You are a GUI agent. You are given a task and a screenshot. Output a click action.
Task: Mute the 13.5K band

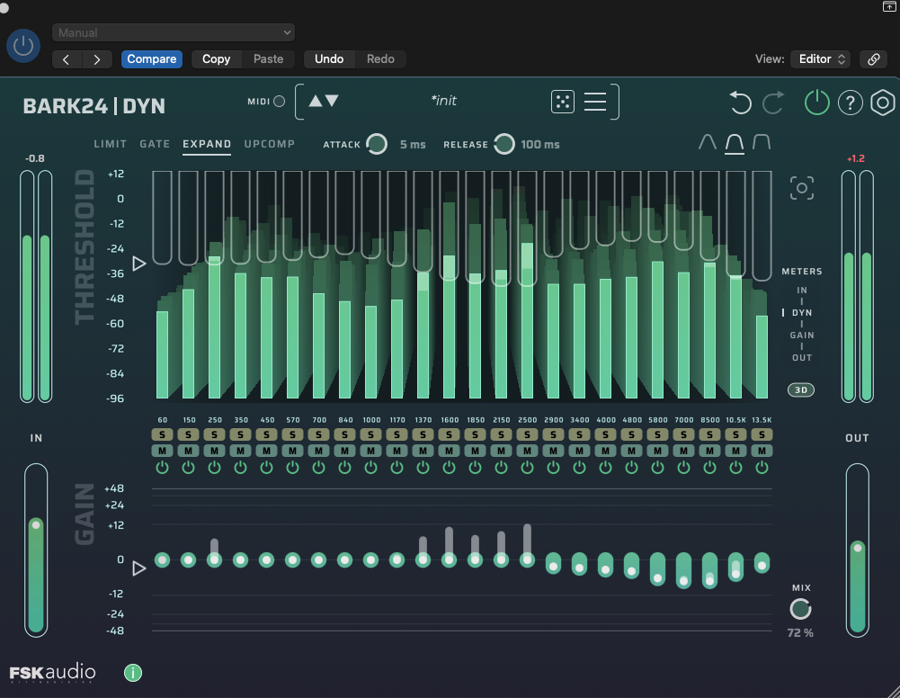click(762, 451)
